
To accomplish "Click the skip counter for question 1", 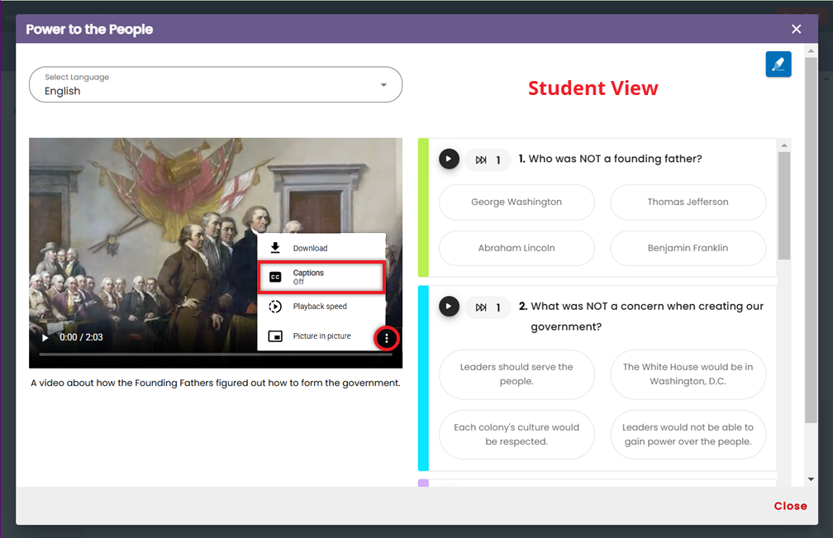I will [x=488, y=159].
